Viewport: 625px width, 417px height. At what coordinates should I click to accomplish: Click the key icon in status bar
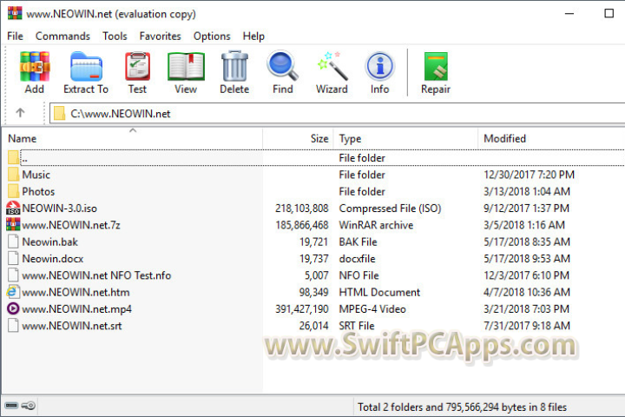tap(29, 406)
